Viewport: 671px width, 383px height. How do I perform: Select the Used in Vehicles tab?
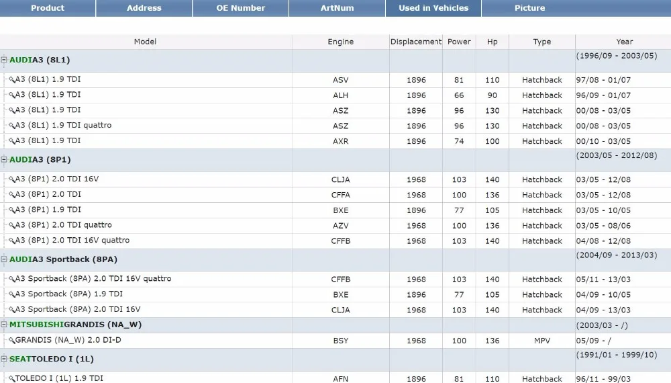point(433,8)
